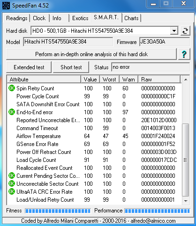Click the Status field showing no error

(x=151, y=67)
